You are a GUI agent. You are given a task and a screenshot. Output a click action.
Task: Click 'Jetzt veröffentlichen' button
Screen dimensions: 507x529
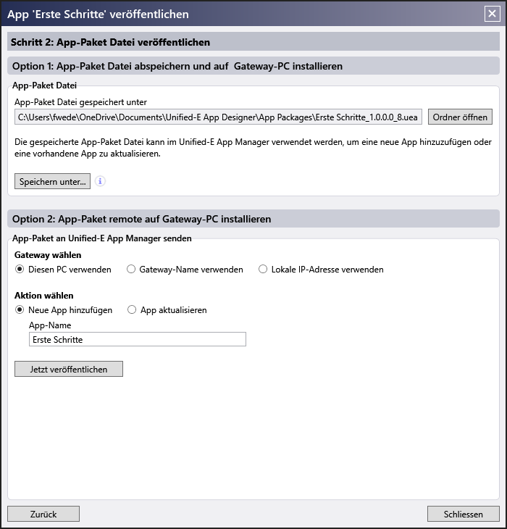click(68, 369)
